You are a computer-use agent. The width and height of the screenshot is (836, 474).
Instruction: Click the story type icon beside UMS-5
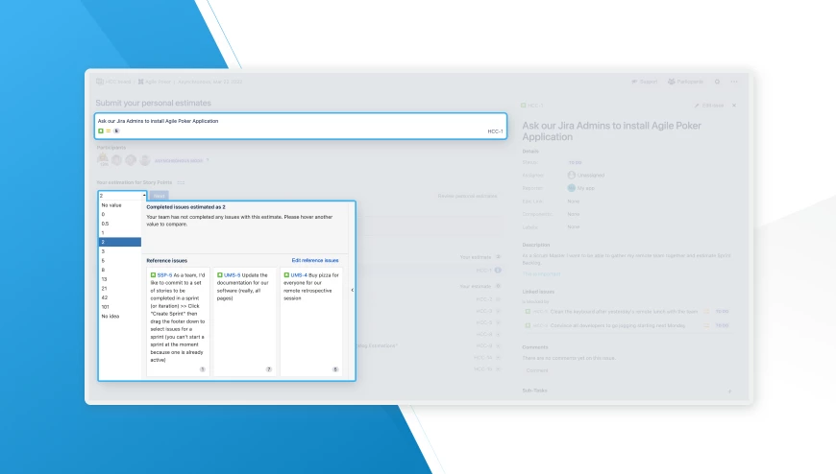(220, 275)
